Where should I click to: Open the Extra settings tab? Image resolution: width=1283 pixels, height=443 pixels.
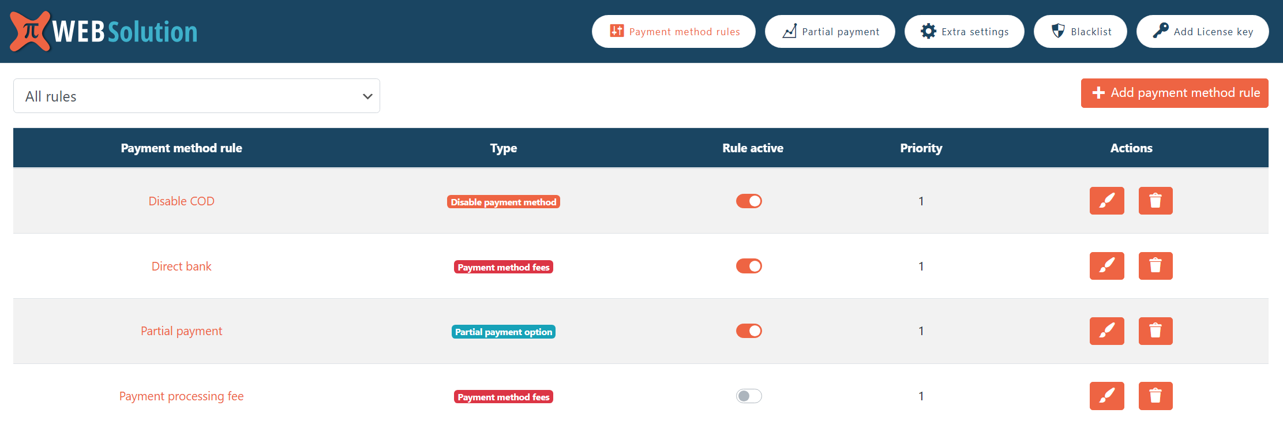click(964, 32)
